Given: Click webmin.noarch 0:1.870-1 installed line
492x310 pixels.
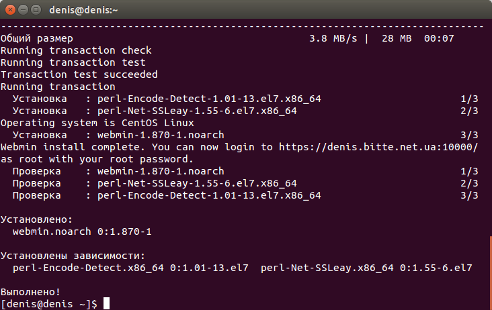Looking at the screenshot, I should [x=82, y=231].
